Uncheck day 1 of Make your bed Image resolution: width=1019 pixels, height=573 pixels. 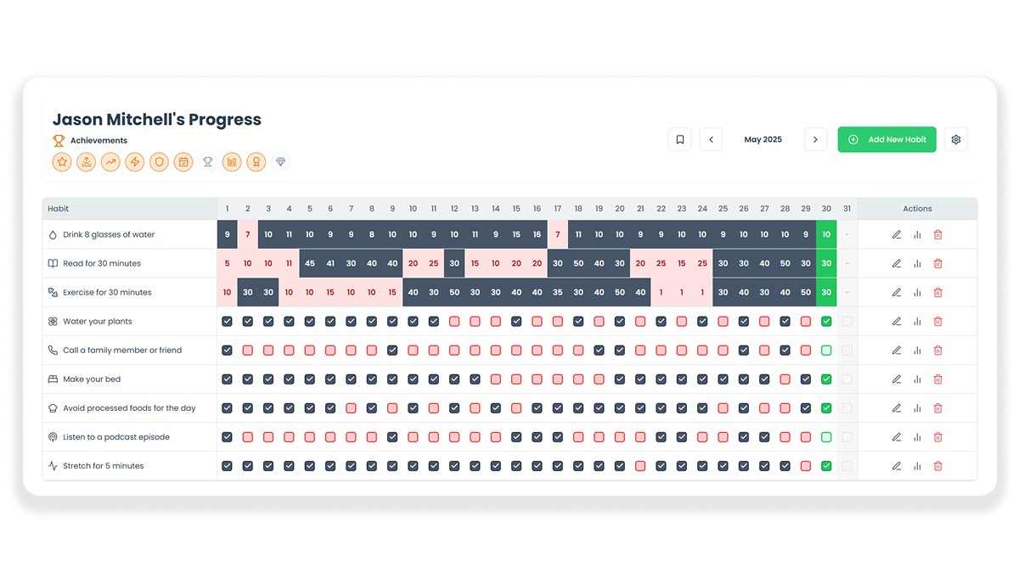pyautogui.click(x=227, y=379)
